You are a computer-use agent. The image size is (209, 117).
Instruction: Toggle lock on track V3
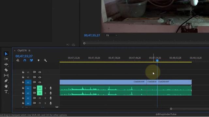click(23, 72)
